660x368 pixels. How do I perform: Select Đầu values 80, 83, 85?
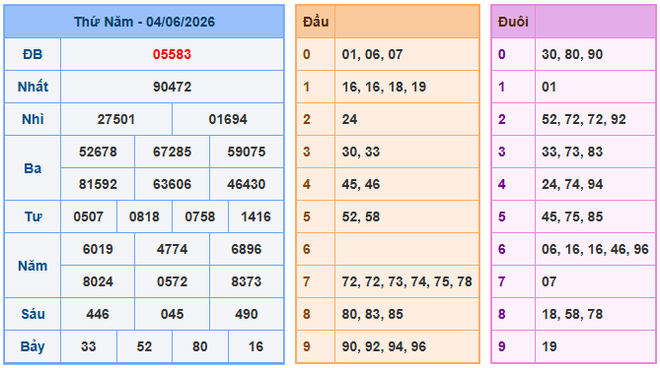coord(373,314)
